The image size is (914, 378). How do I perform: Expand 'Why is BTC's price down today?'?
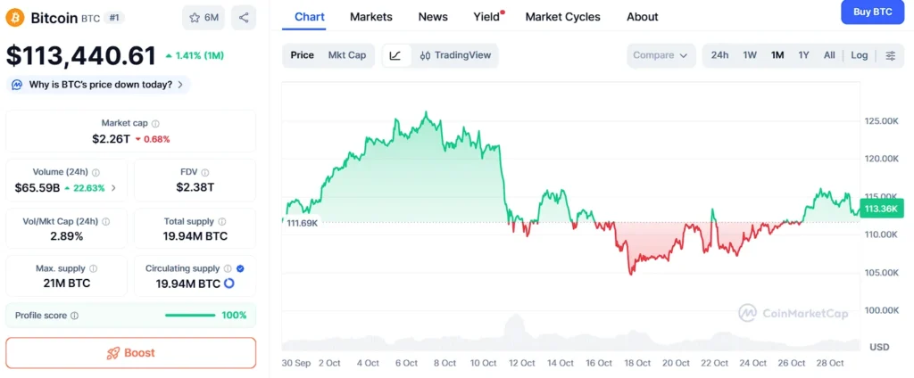pos(98,85)
